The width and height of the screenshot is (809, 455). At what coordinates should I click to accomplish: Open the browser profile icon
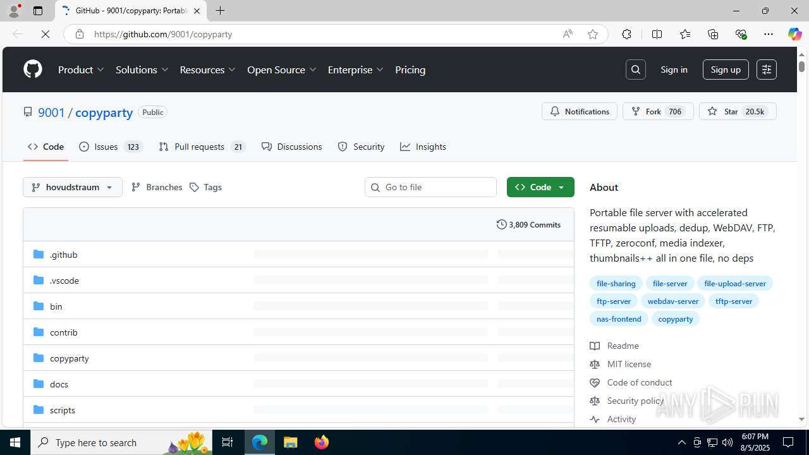tap(14, 11)
